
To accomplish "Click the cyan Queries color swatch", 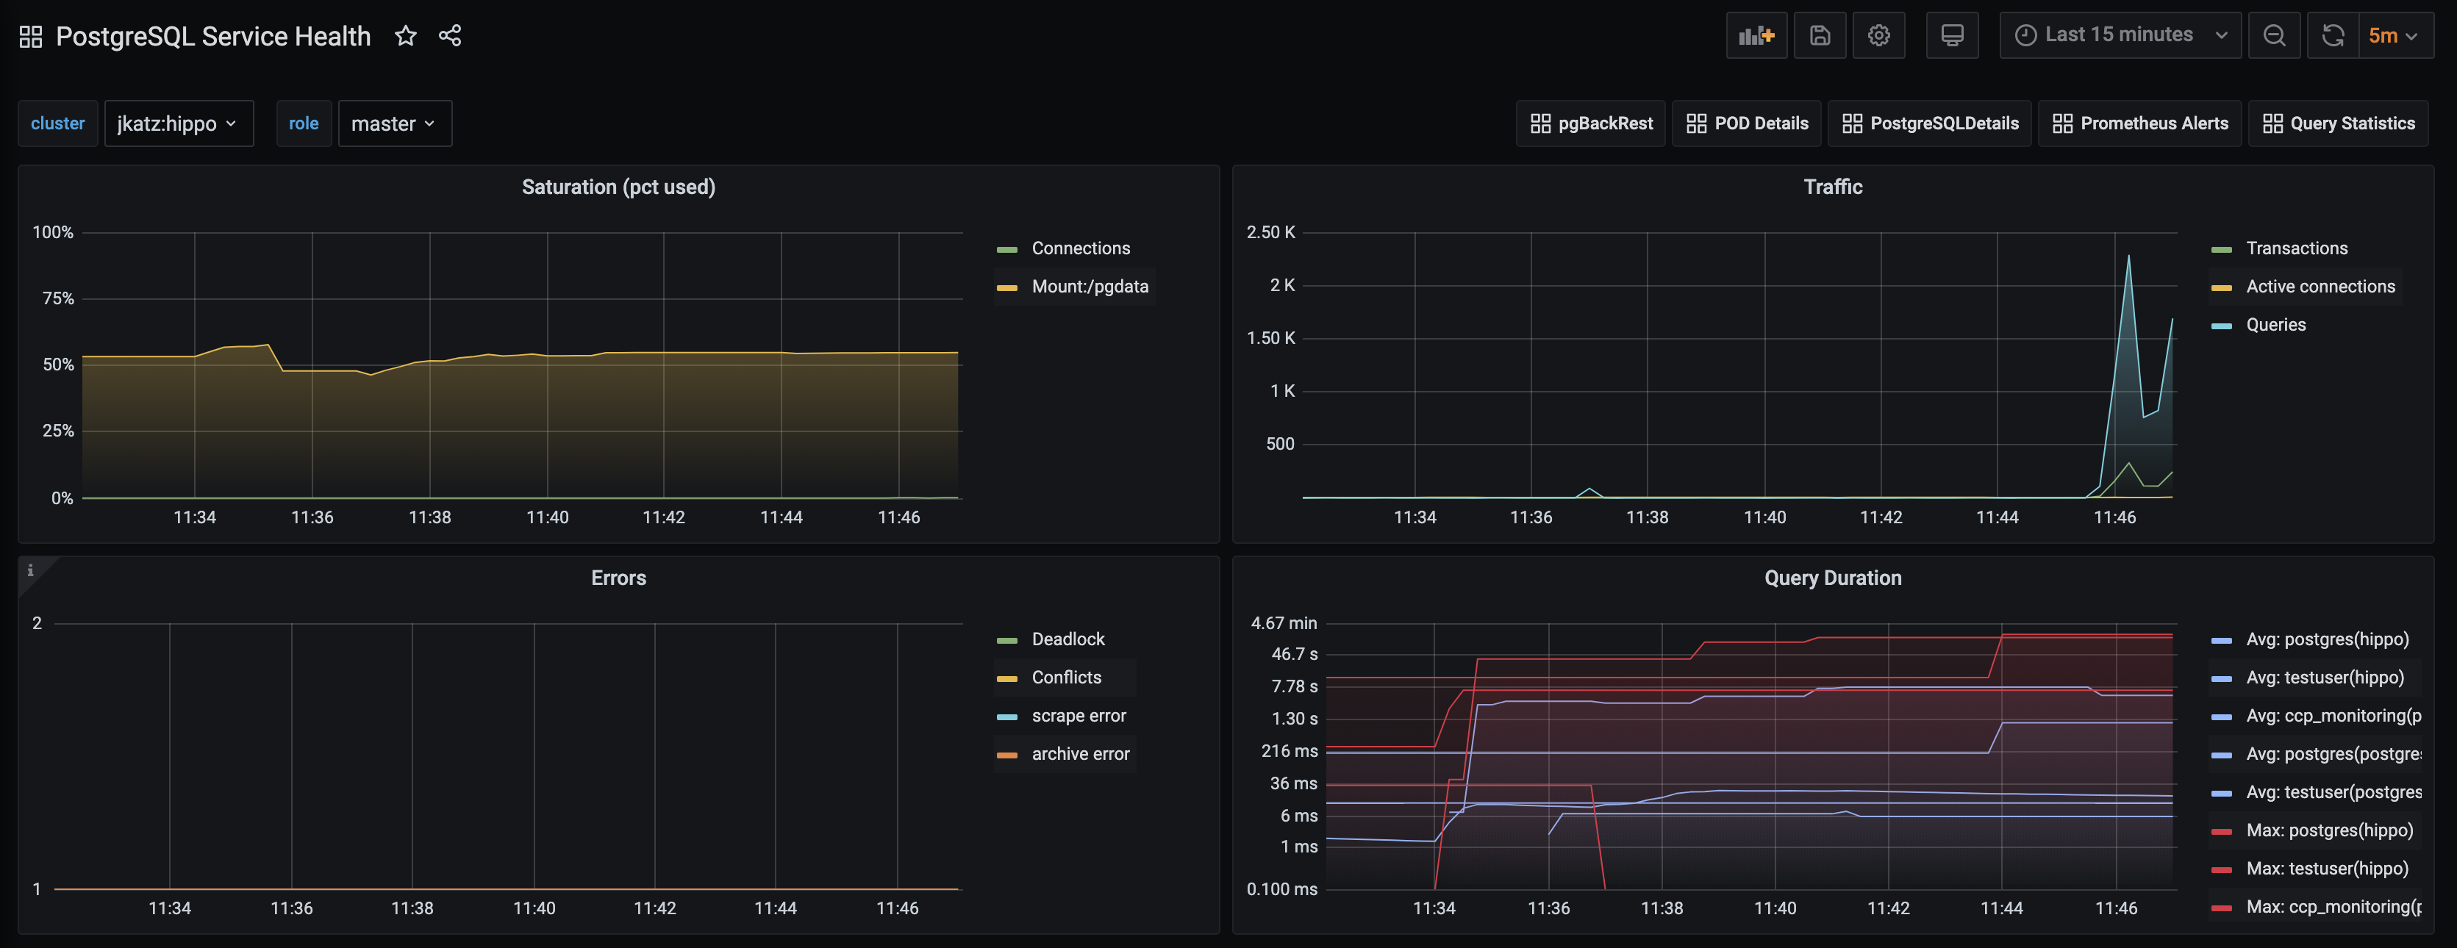I will pyautogui.click(x=2220, y=326).
